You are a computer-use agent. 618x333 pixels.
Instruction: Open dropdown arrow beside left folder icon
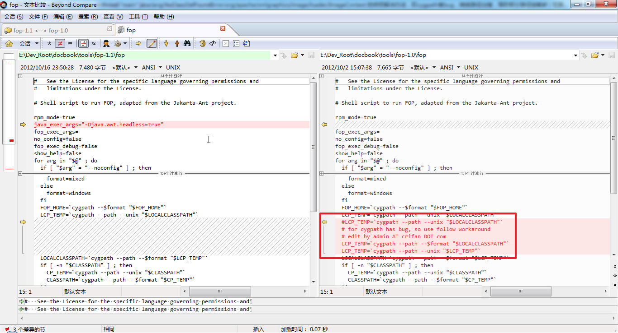pos(302,55)
